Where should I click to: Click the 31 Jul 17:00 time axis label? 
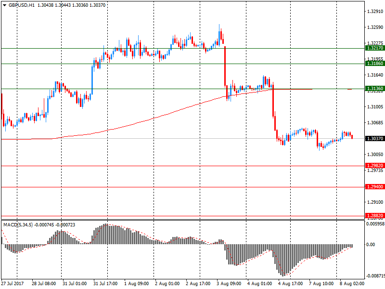coord(105,284)
